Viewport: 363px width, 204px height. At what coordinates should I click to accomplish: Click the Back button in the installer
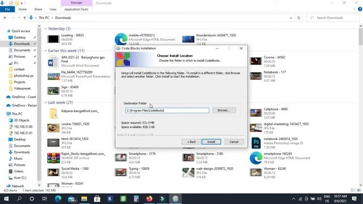[x=191, y=142]
